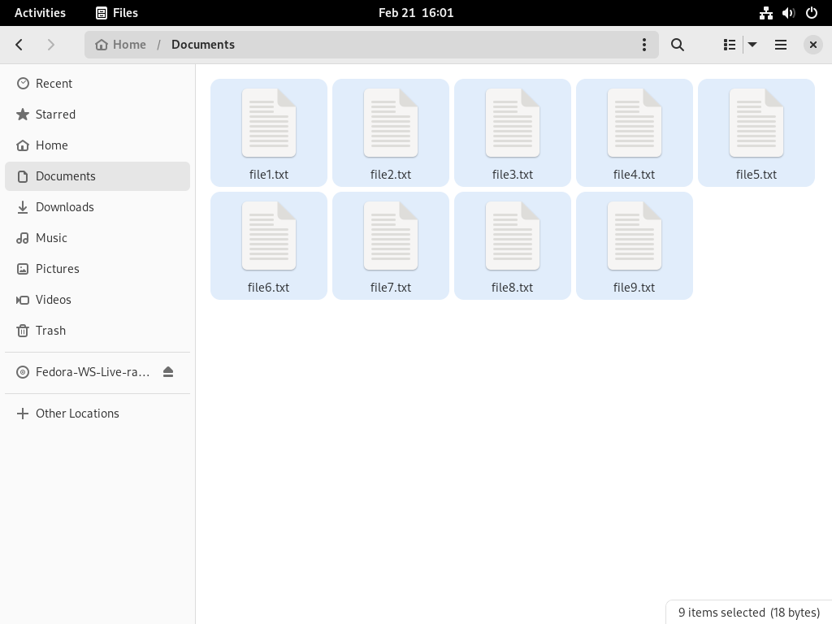This screenshot has width=832, height=624.
Task: Open the view options dropdown arrow
Action: tap(752, 45)
